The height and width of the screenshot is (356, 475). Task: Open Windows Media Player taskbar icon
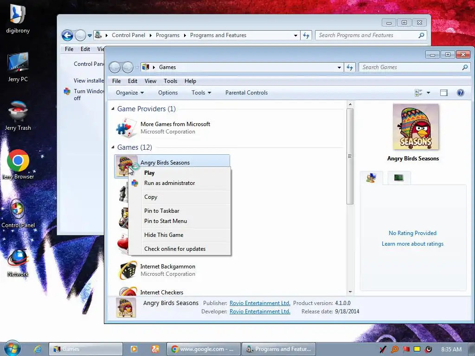134,349
